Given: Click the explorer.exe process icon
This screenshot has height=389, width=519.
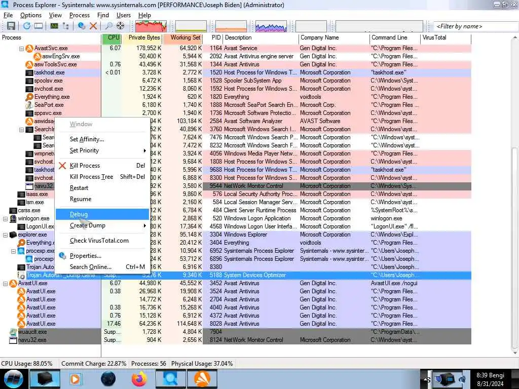Looking at the screenshot, I should [x=13, y=235].
